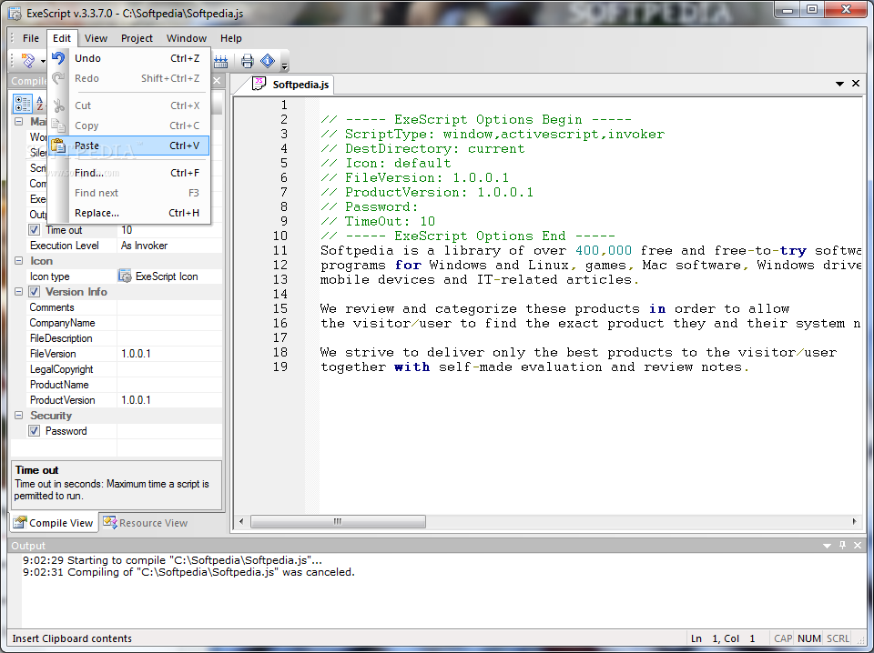Click the editor horizontal scrollbar thumb
The height and width of the screenshot is (653, 874).
coord(338,522)
